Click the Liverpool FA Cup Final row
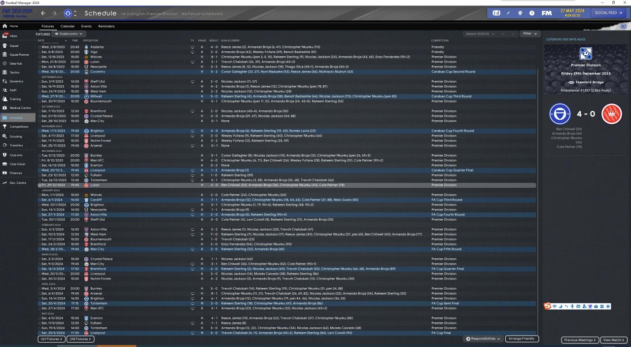 286,333
